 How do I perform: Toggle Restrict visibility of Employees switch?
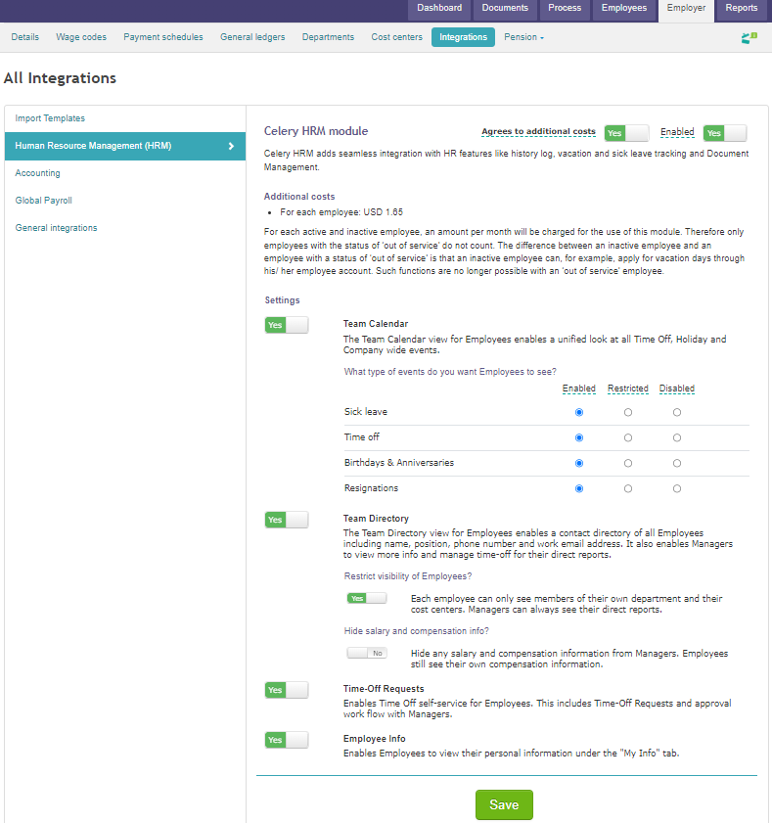(367, 598)
